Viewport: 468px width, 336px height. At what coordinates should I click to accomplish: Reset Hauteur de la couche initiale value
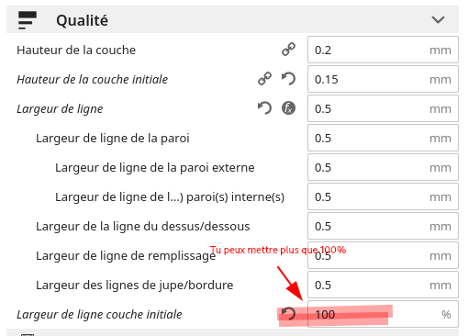coord(288,79)
